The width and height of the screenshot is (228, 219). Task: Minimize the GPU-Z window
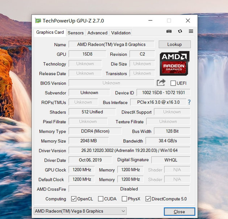coord(150,21)
